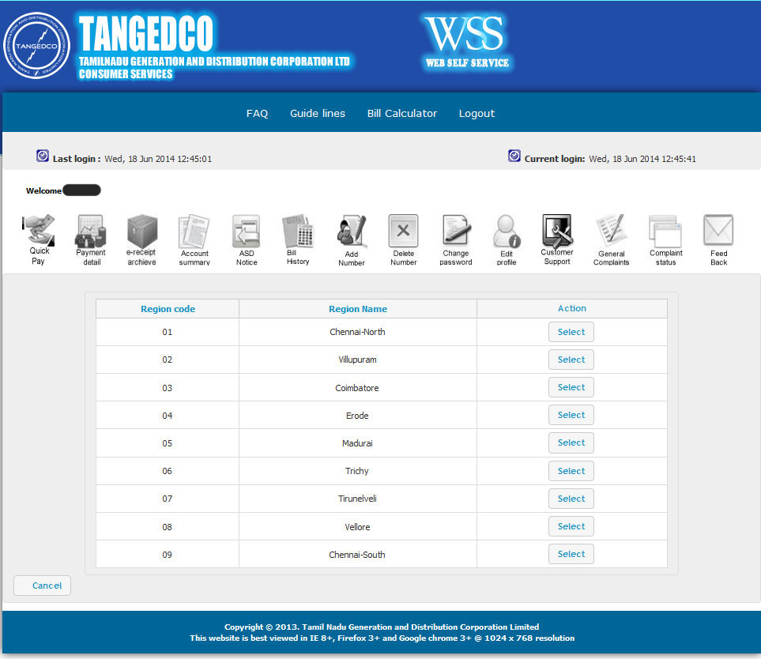Click the WSS Web Self Service logo
The image size is (761, 659).
[x=467, y=41]
